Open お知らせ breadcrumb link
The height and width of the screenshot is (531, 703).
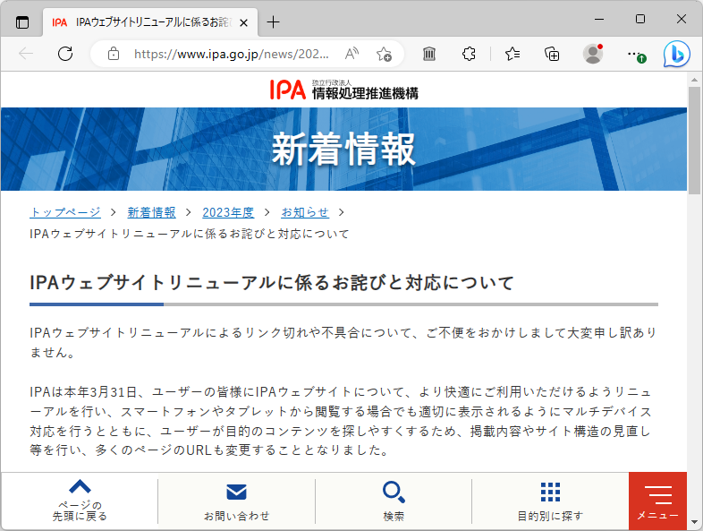click(305, 212)
